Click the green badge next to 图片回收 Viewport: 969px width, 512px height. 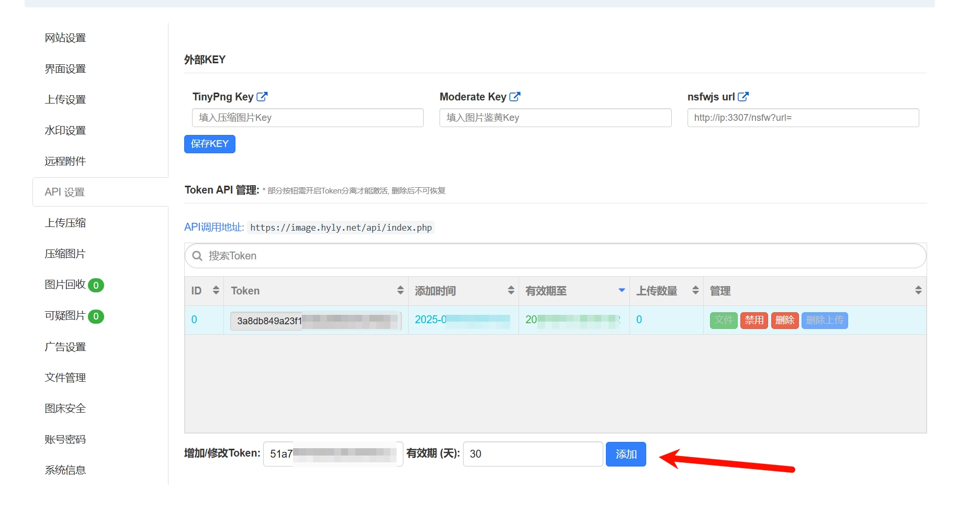click(x=96, y=285)
